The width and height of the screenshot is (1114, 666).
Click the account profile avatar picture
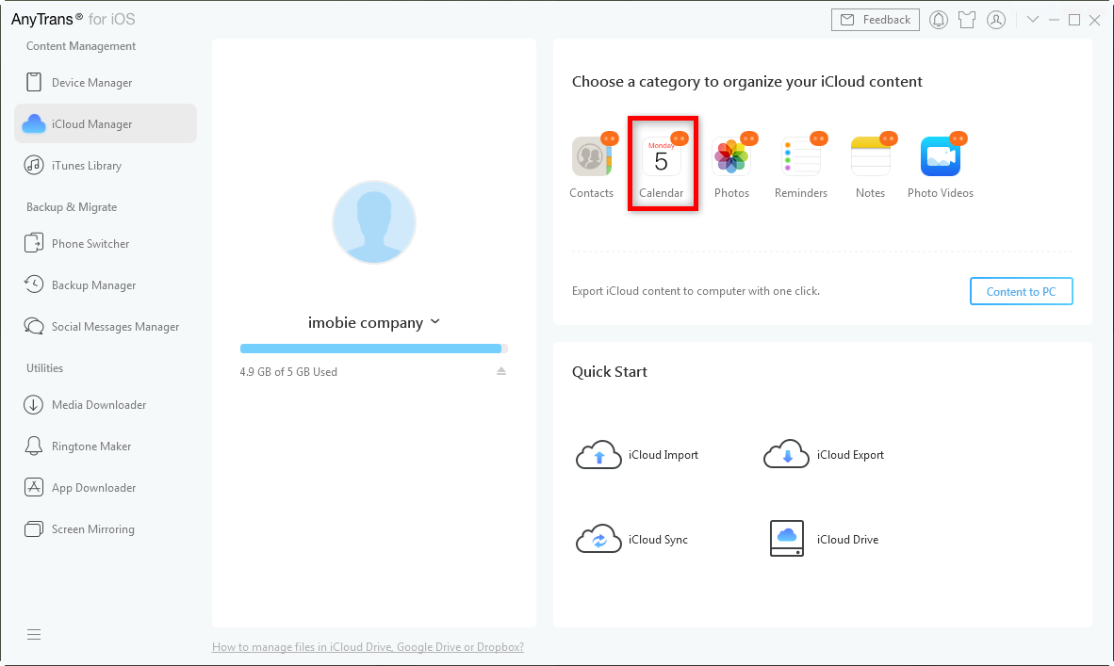(374, 221)
